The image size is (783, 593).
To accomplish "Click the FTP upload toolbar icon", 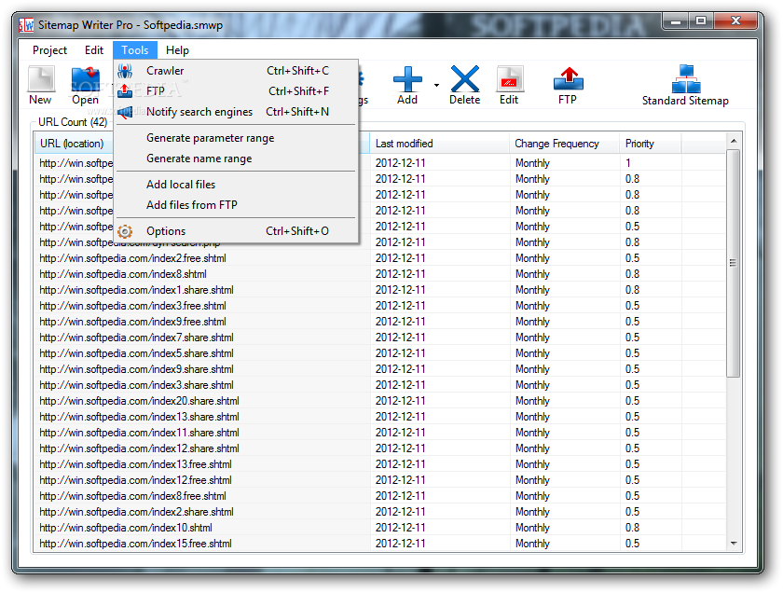I will pyautogui.click(x=569, y=79).
